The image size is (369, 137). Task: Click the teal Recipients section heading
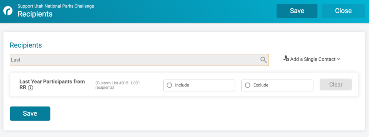coord(26,45)
